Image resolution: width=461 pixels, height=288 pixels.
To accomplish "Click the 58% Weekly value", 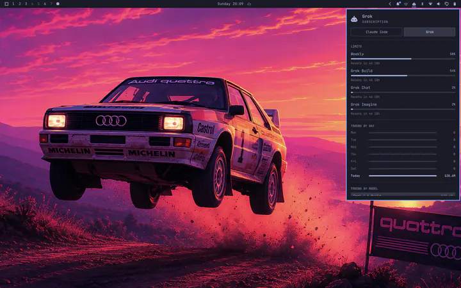I will pyautogui.click(x=452, y=54).
